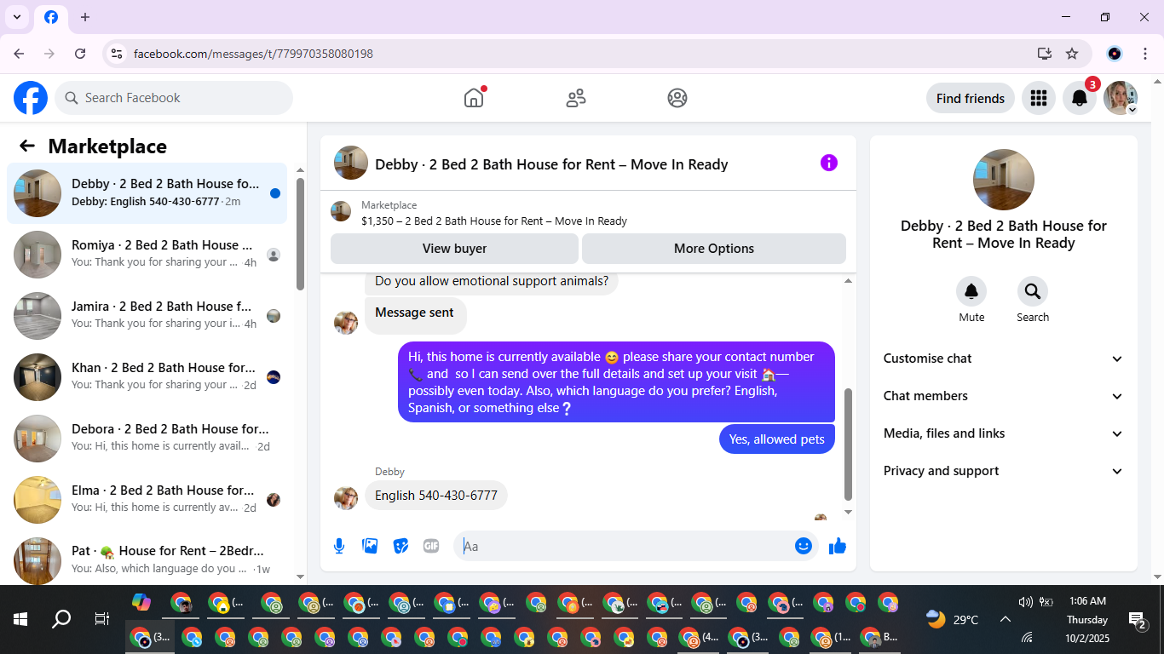Open the notifications bell
The width and height of the screenshot is (1164, 654).
[1079, 98]
